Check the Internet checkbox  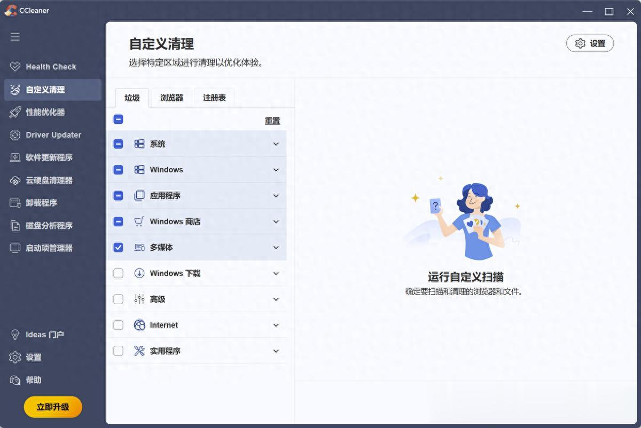(x=119, y=325)
